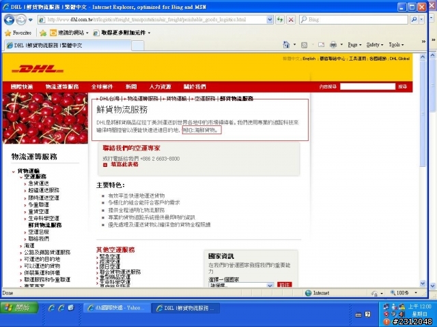Switch the site language to English

(309, 59)
